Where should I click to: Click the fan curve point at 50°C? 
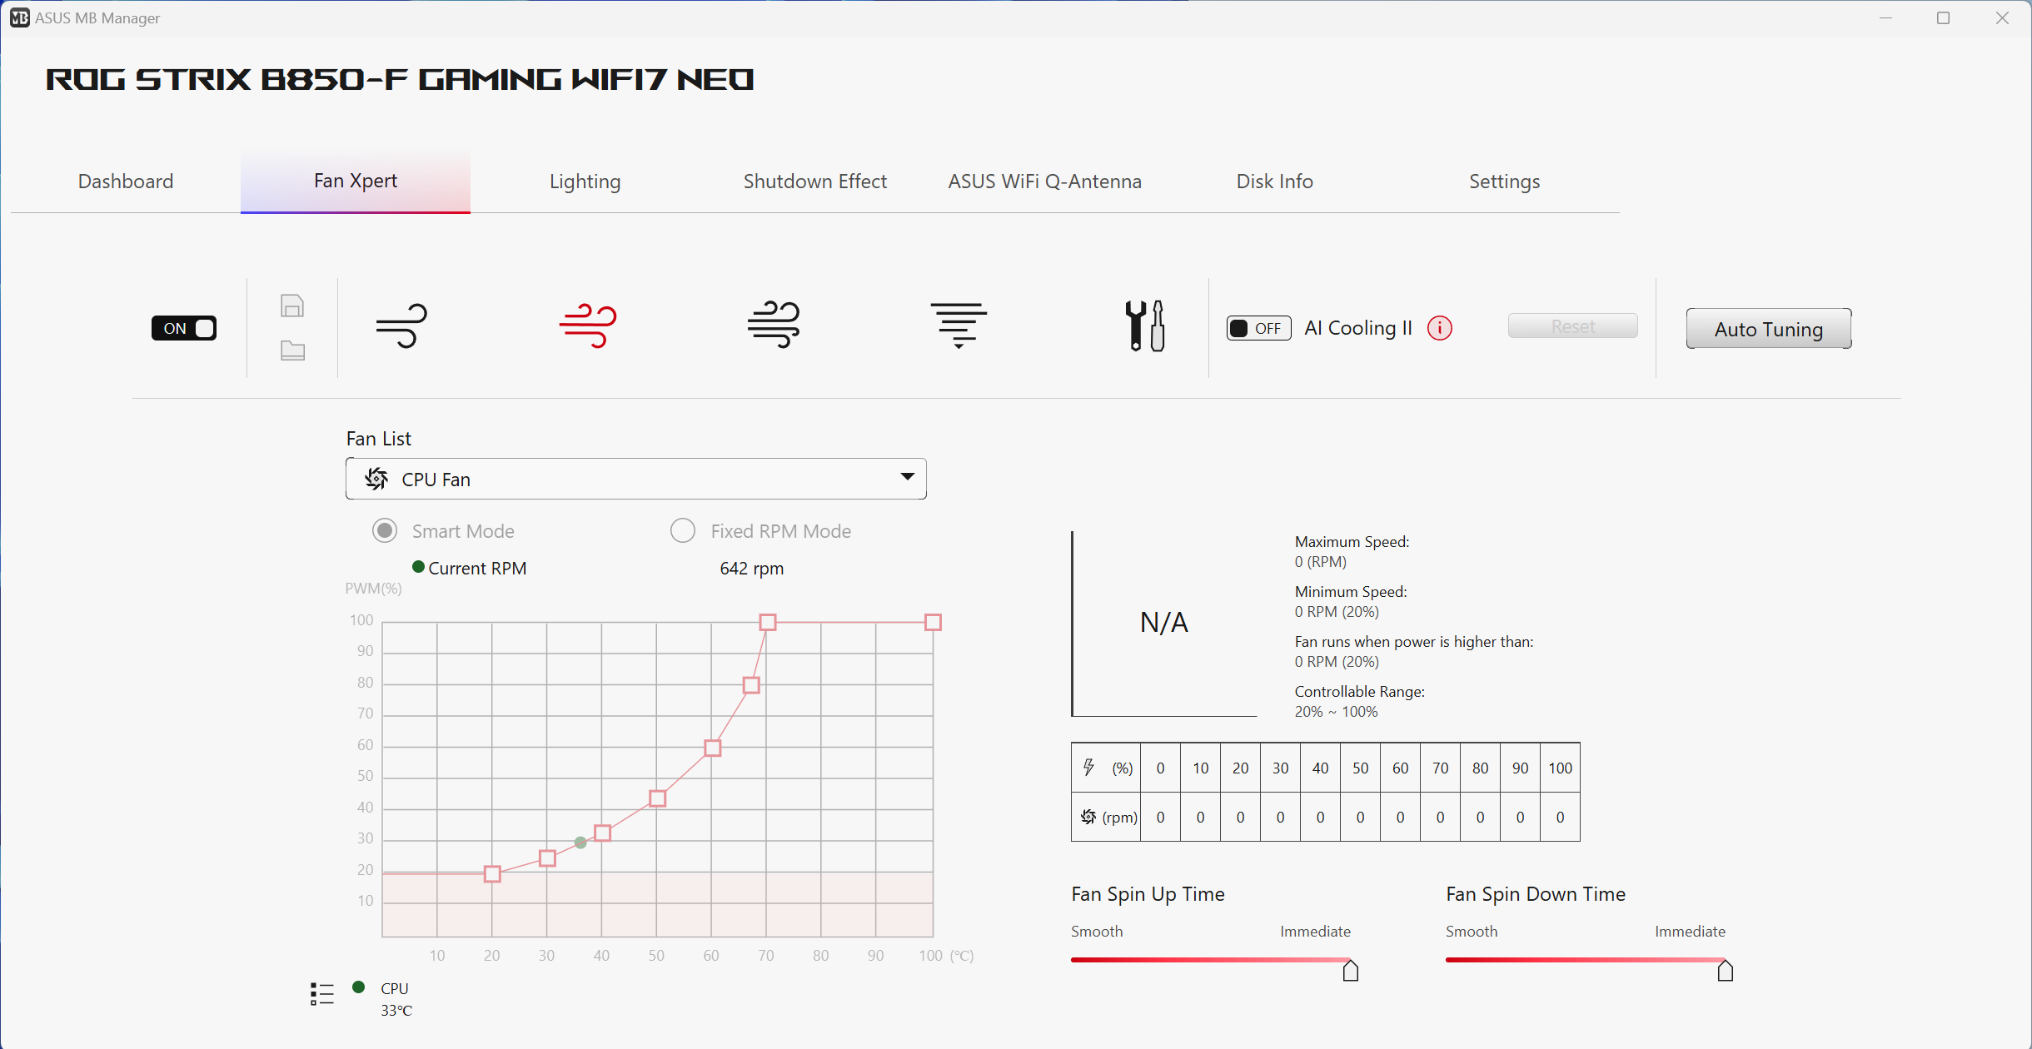657,798
